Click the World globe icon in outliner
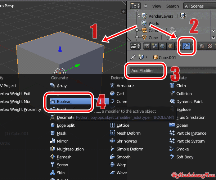The height and width of the screenshot is (180, 216). point(144,23)
